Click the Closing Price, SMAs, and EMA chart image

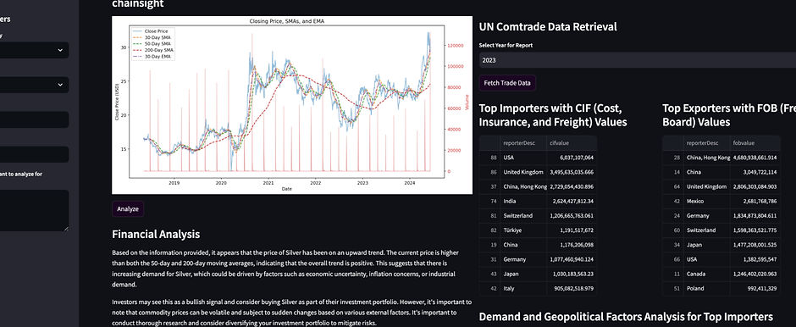(292, 105)
